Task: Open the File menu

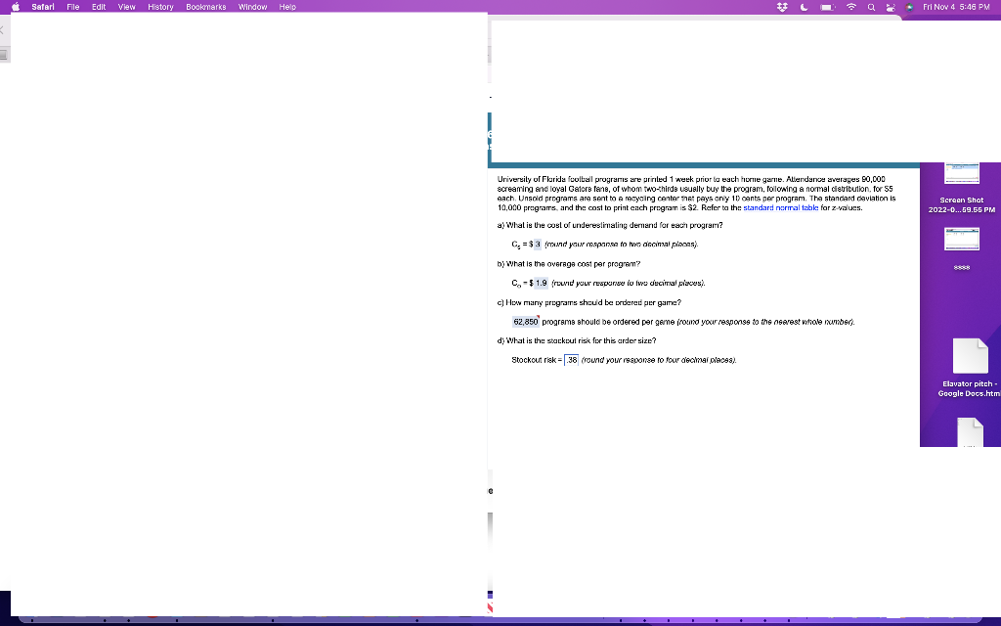Action: click(x=72, y=7)
